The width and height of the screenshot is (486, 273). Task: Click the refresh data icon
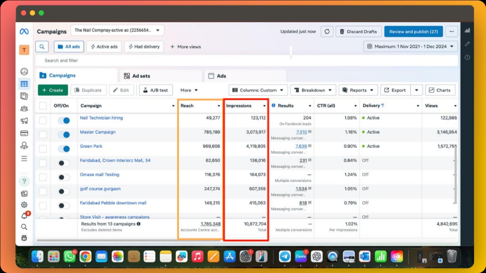tap(327, 32)
